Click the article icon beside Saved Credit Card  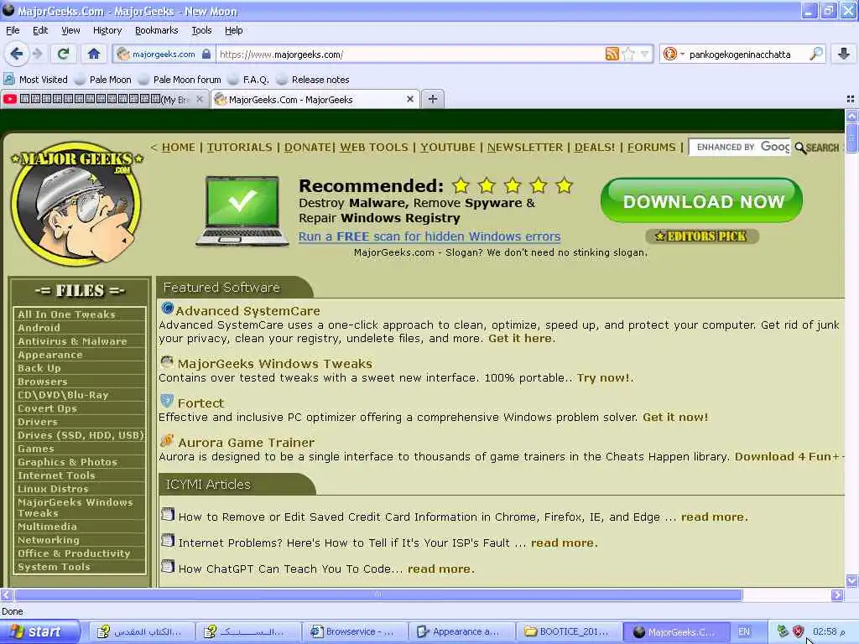click(x=168, y=514)
